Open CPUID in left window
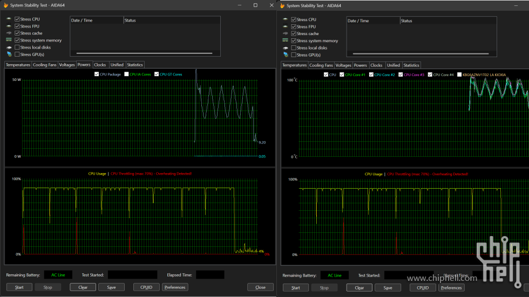Screen dimensions: 529x297 click(146, 287)
